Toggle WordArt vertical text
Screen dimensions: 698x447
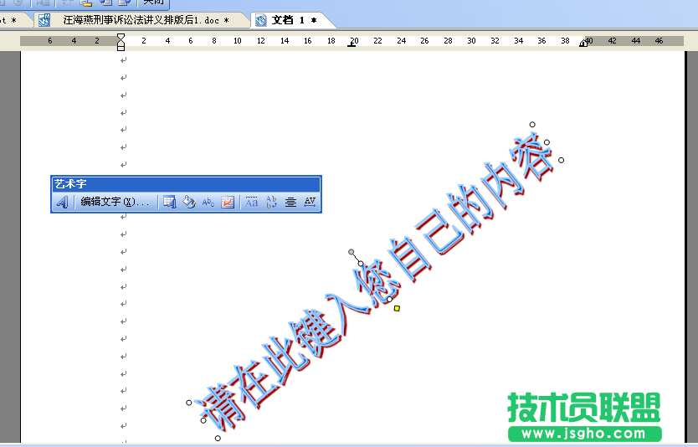pyautogui.click(x=271, y=202)
